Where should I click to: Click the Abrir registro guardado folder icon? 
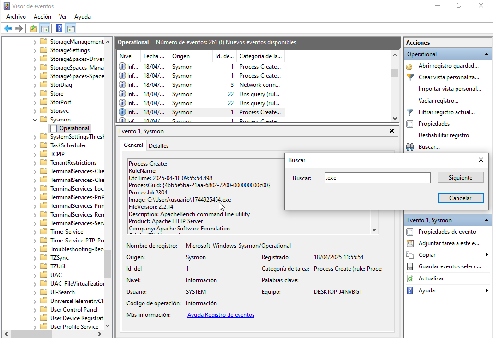point(409,66)
